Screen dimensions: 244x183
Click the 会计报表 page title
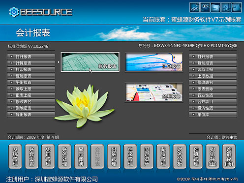[x=33, y=32]
